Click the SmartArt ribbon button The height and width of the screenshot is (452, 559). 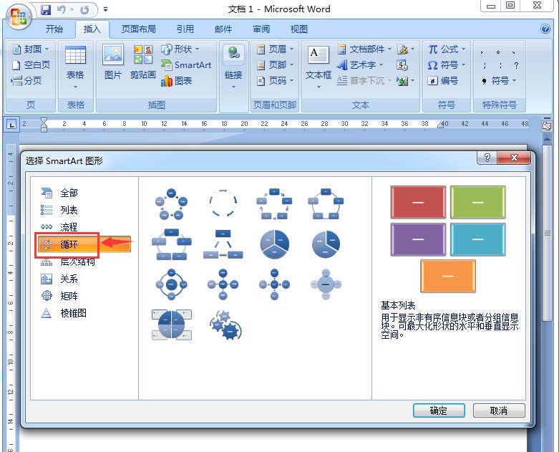click(186, 65)
